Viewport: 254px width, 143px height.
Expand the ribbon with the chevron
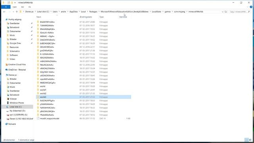click(x=248, y=7)
